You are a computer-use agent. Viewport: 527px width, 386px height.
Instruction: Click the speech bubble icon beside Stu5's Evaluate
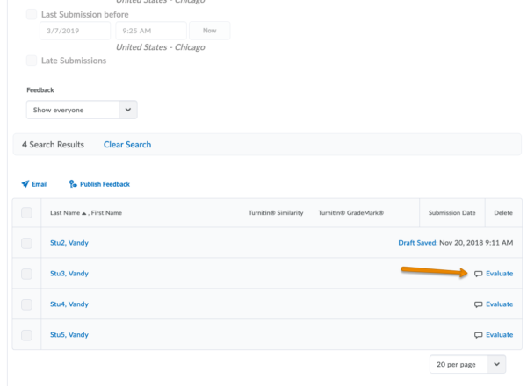479,335
